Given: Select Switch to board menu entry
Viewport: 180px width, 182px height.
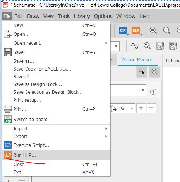Looking at the screenshot, I should click(x=56, y=119).
